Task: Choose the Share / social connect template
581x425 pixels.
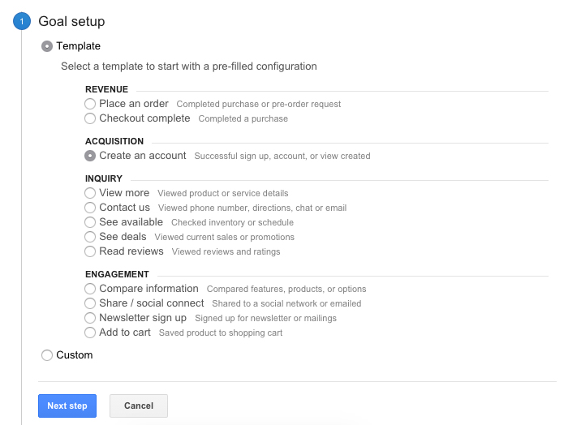Action: (x=90, y=303)
